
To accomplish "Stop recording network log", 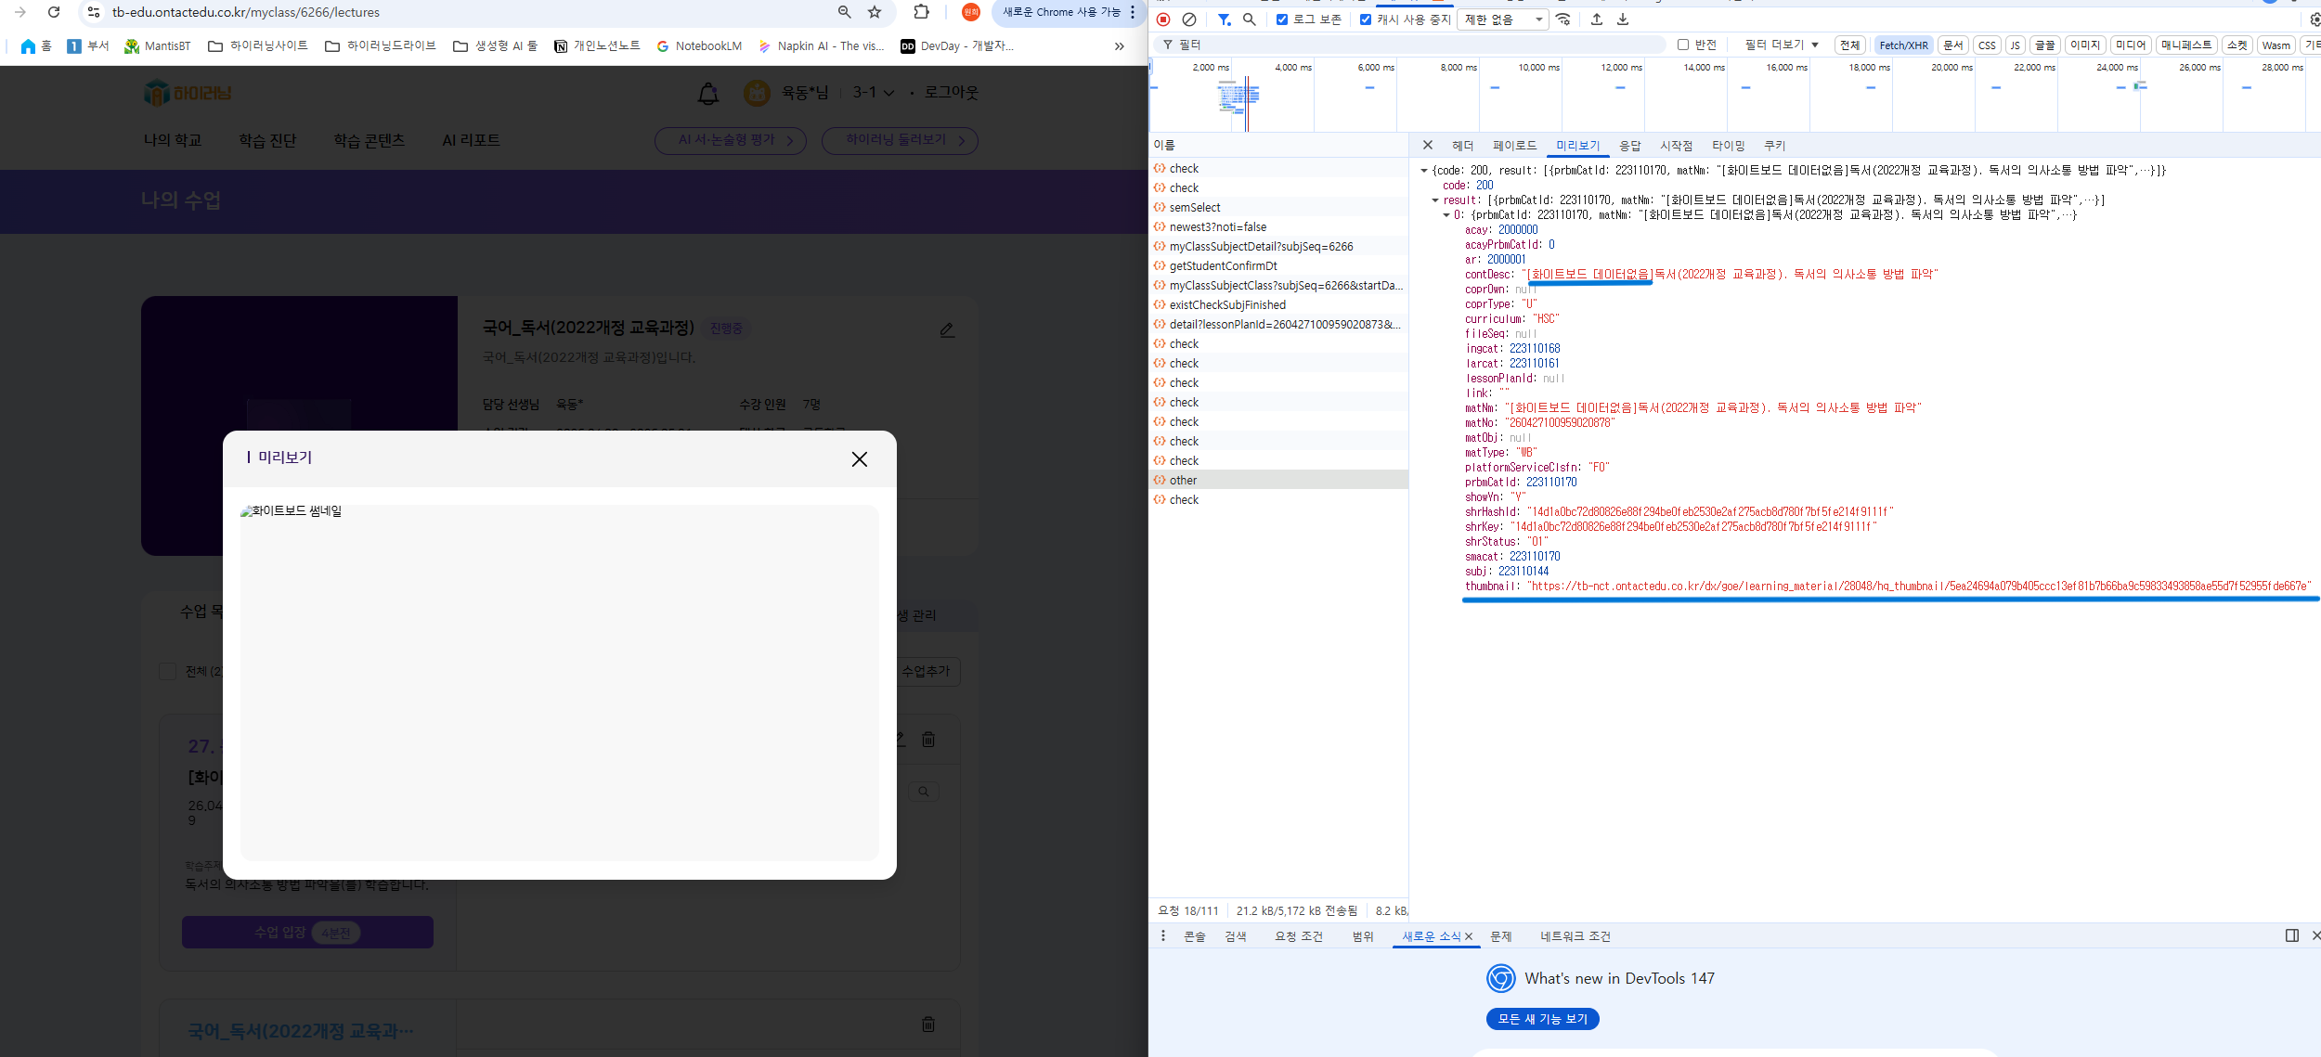I will pyautogui.click(x=1163, y=19).
